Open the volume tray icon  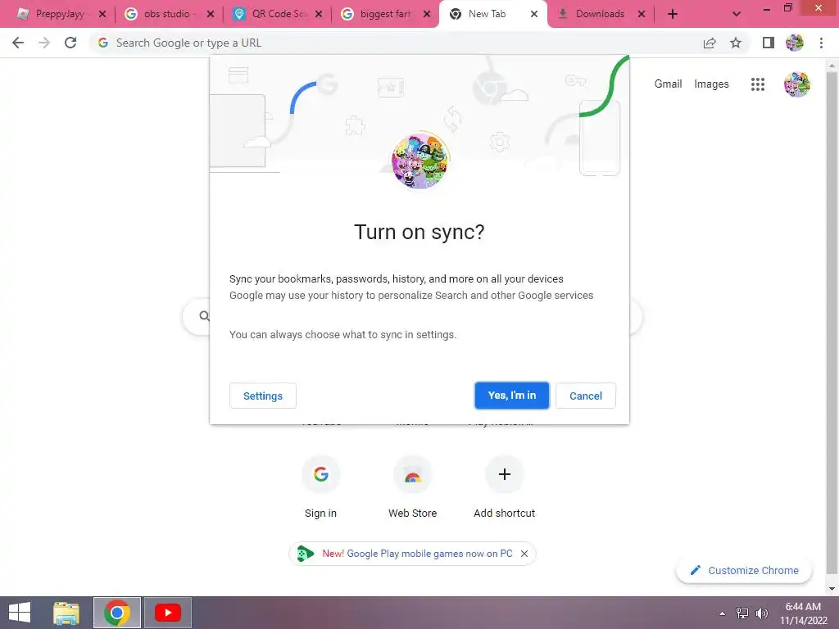[762, 613]
